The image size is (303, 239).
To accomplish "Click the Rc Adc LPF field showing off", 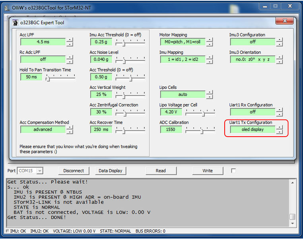I will click(43, 59).
